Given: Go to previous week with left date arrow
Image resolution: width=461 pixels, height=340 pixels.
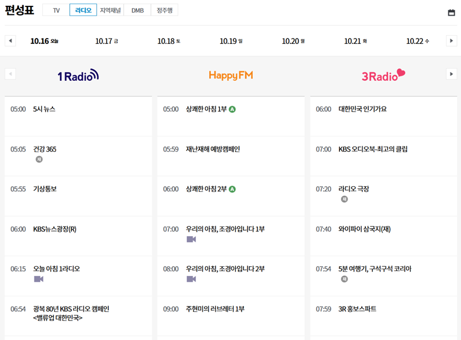Looking at the screenshot, I should point(10,41).
